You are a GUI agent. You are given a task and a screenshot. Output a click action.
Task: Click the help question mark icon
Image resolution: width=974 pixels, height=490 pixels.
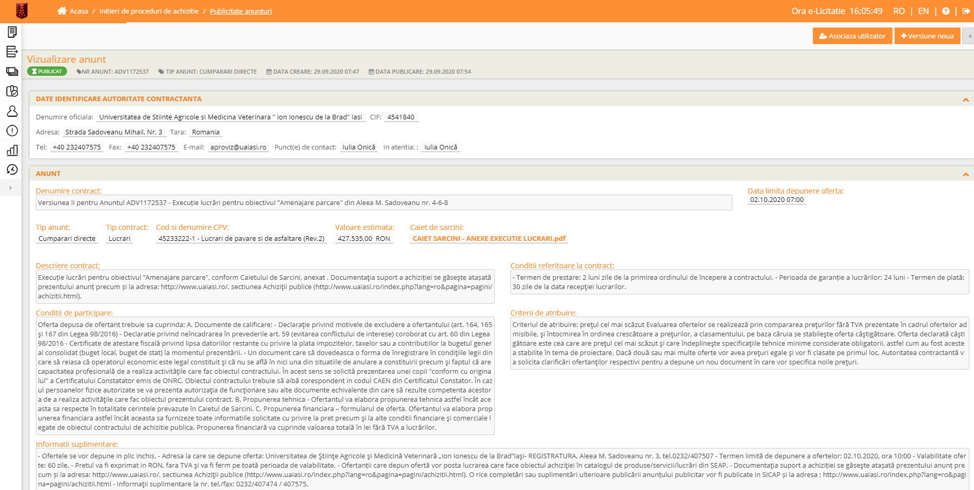[x=946, y=11]
